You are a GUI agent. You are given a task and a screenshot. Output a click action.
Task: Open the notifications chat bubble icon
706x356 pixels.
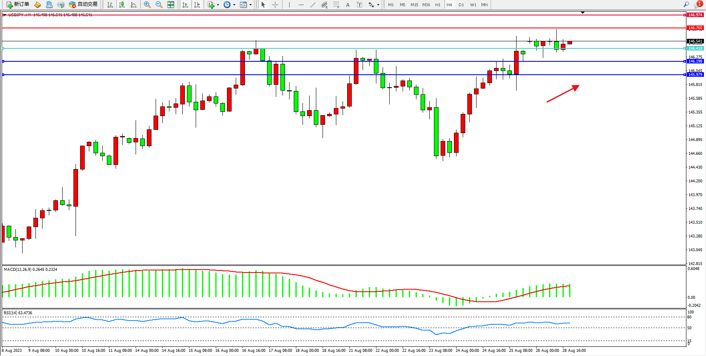pyautogui.click(x=698, y=5)
